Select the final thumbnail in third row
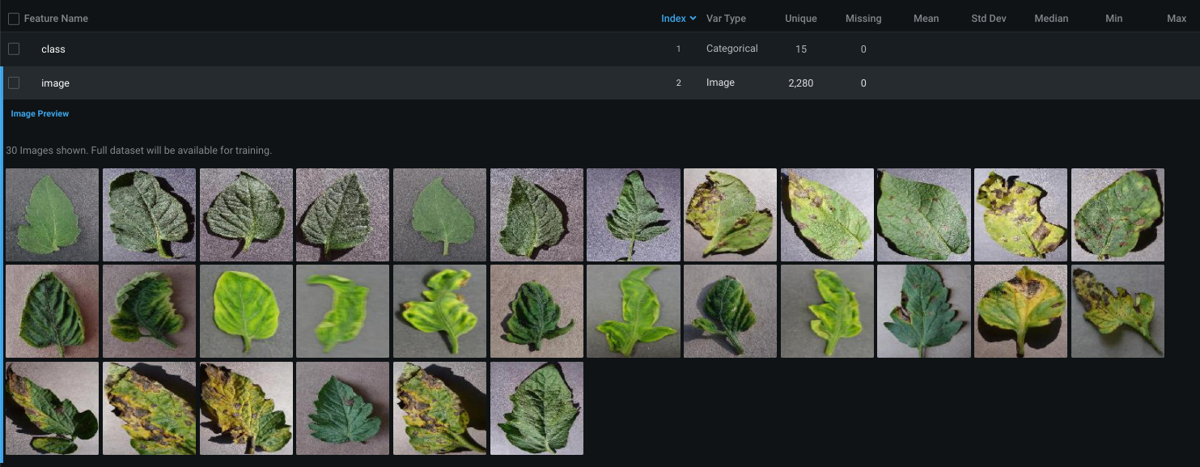Screen dimensions: 1200x467 536,408
